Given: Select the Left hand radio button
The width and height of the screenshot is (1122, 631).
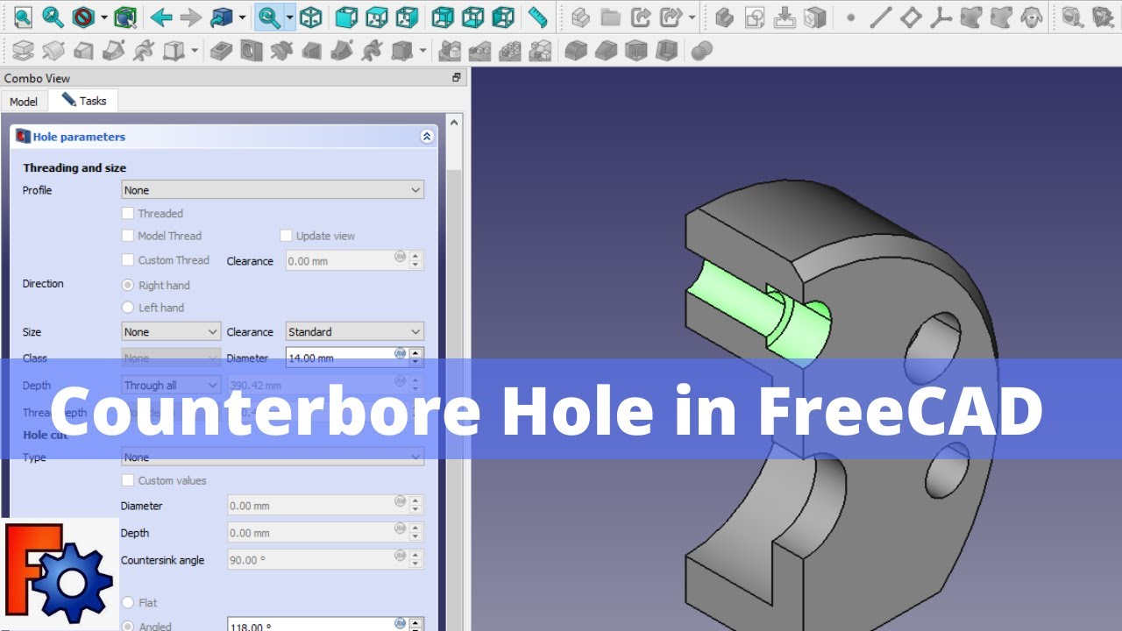Looking at the screenshot, I should point(128,308).
